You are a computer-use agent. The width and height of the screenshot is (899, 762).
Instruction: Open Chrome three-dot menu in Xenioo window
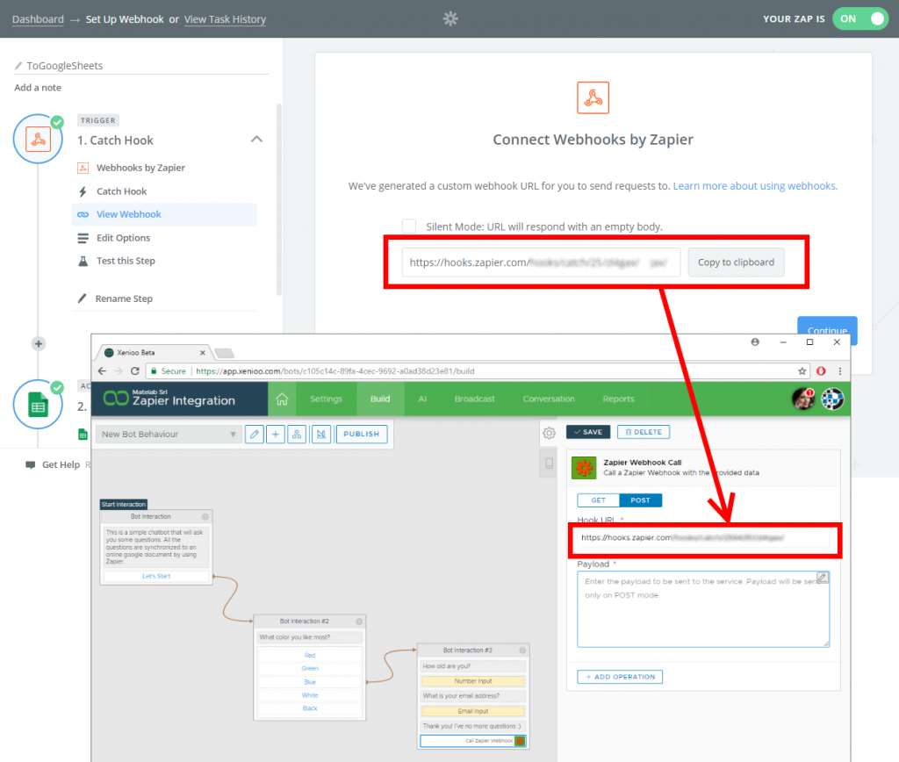click(x=840, y=371)
